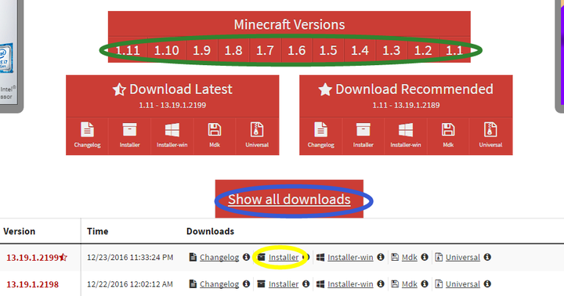
Task: Open Changelog under Download Recommended
Action: pyautogui.click(x=321, y=135)
